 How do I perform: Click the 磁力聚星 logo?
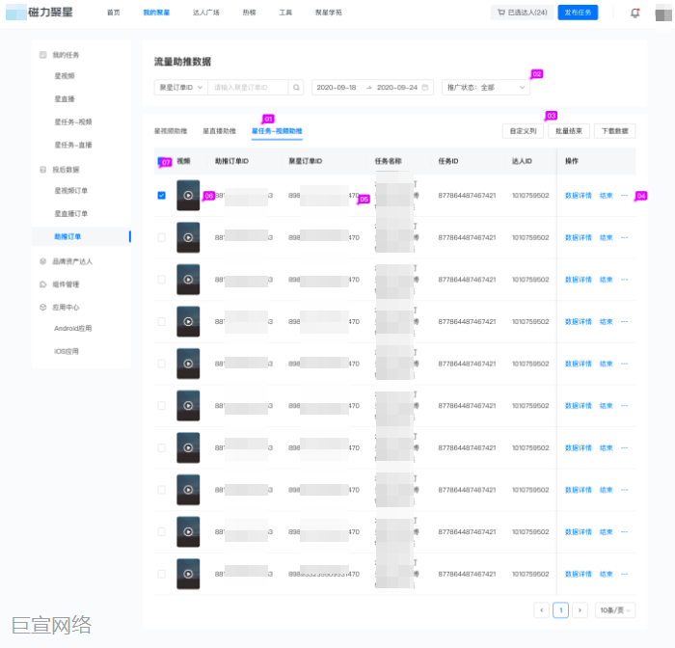(x=40, y=13)
